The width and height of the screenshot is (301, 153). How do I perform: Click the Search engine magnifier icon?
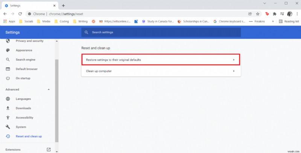[8, 60]
